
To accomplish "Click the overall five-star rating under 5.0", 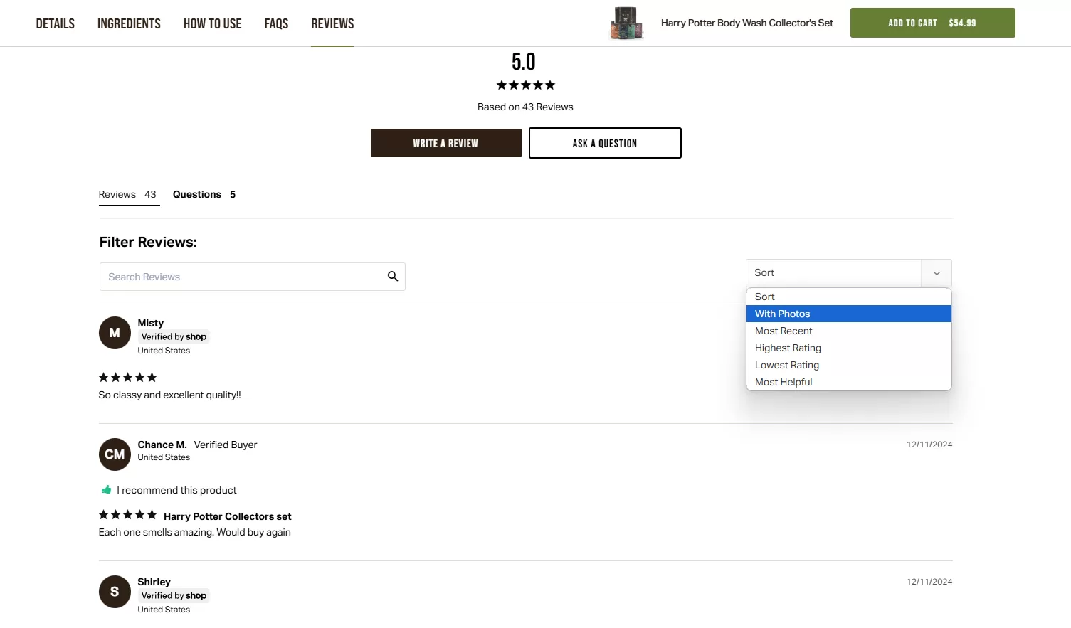I will click(x=525, y=85).
